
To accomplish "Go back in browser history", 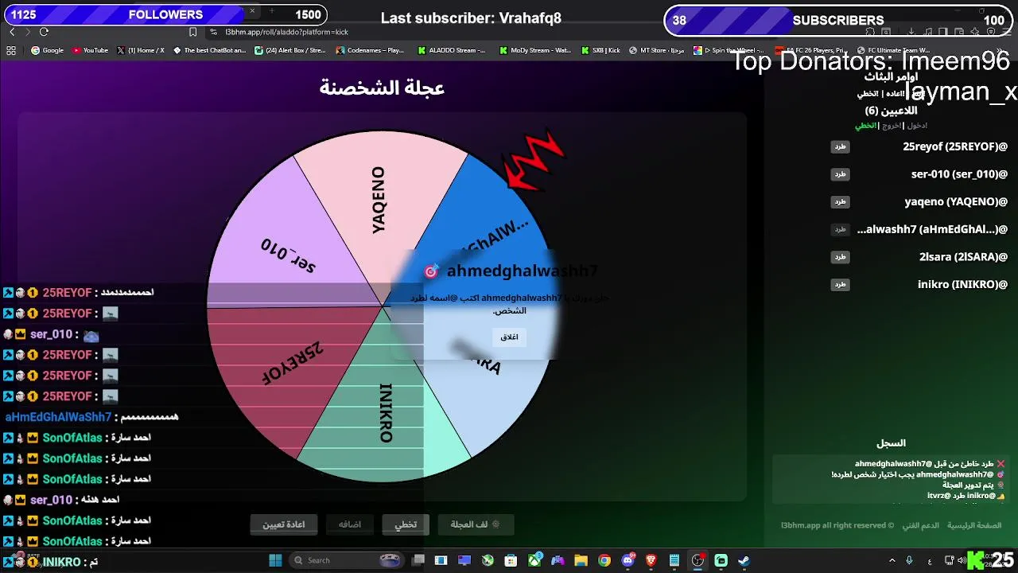I will coord(12,32).
